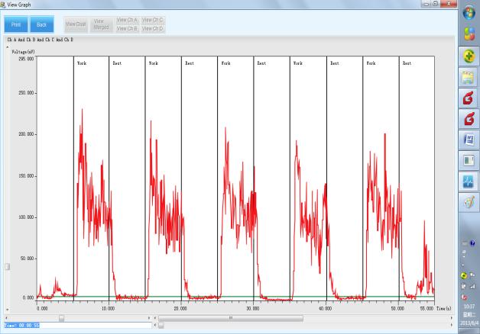Click the 150.000 voltage axis value
The width and height of the screenshot is (480, 334).
pyautogui.click(x=26, y=176)
